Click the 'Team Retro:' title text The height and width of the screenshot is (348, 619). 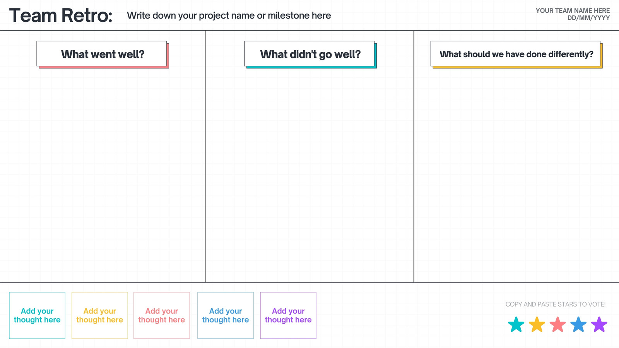coord(61,15)
